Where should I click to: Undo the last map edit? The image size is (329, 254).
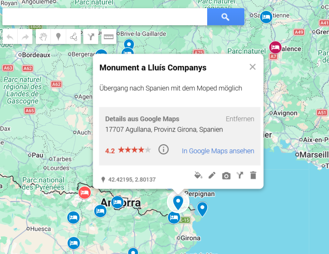pyautogui.click(x=10, y=36)
